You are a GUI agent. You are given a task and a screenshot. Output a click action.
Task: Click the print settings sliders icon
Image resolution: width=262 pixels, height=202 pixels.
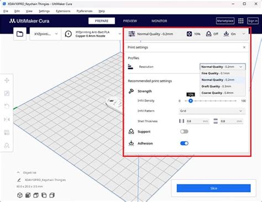click(x=132, y=34)
